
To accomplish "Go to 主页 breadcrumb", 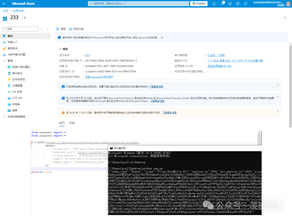I will click(6, 11).
